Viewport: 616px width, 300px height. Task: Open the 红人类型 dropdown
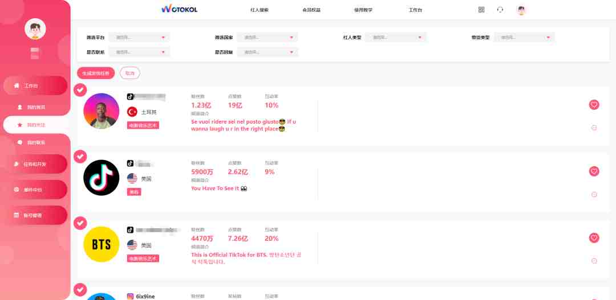[x=396, y=37]
